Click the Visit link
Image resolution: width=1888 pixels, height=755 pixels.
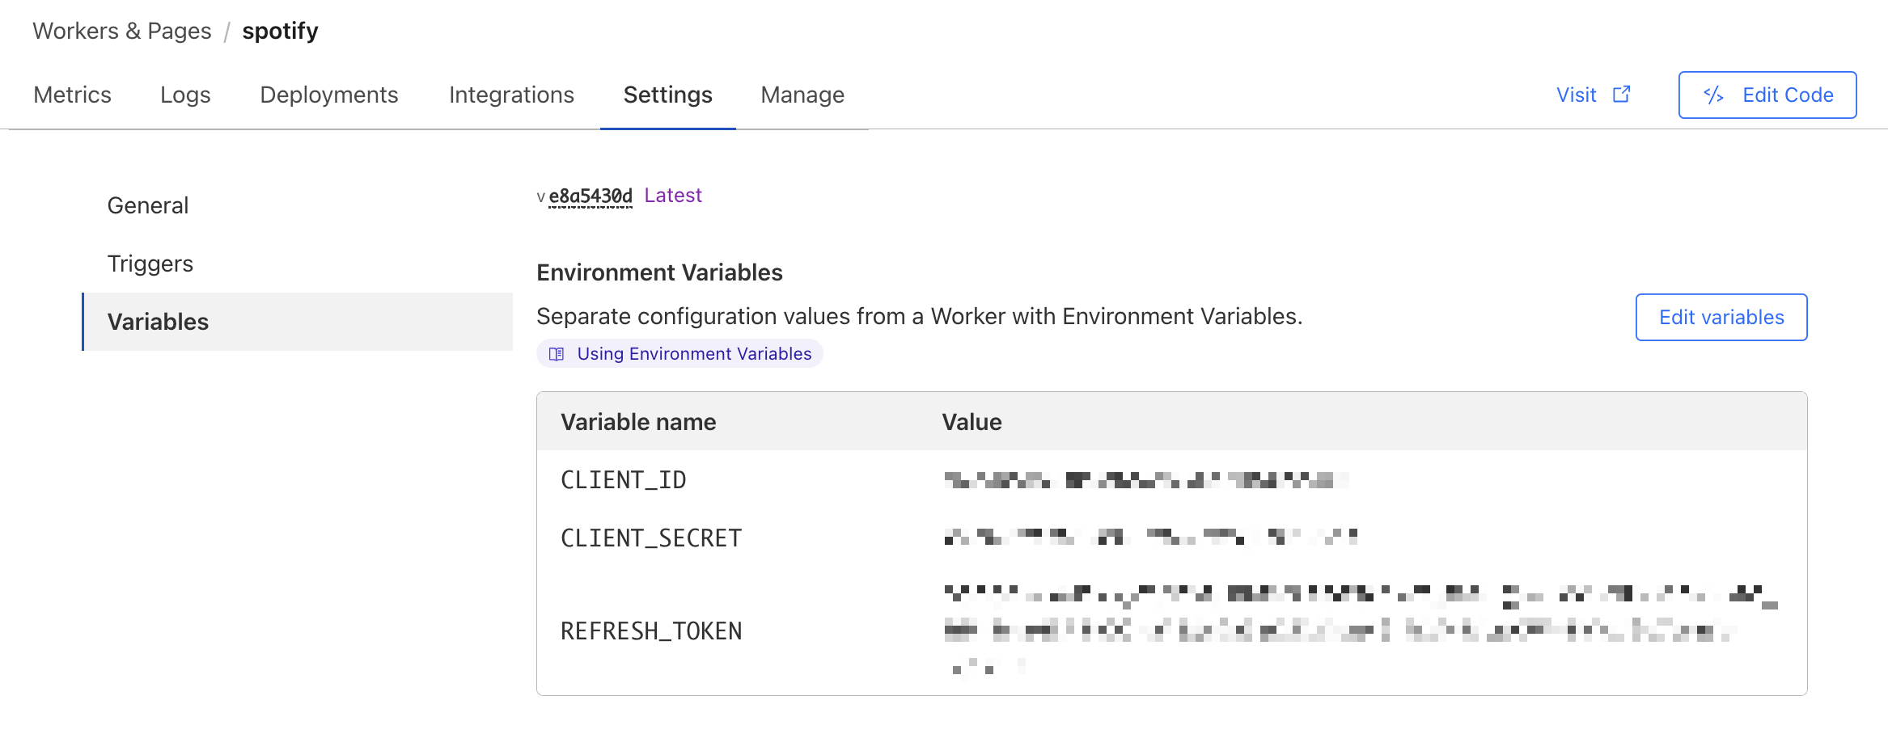tap(1577, 95)
